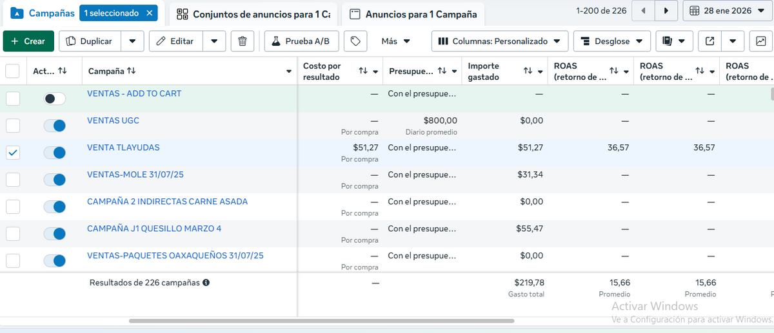Clear the 1 seleccionado filter X

150,13
